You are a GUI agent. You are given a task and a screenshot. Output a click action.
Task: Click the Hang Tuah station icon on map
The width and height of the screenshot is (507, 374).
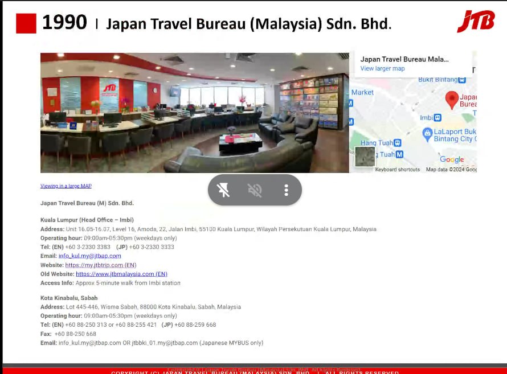coord(398,143)
